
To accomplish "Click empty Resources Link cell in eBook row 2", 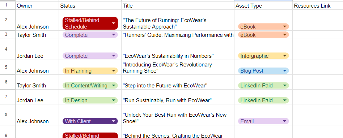I will pos(318,20).
